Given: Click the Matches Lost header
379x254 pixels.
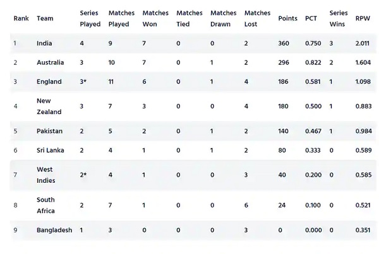Looking at the screenshot, I should 258,18.
